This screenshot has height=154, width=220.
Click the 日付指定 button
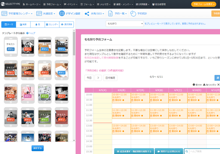110,78
